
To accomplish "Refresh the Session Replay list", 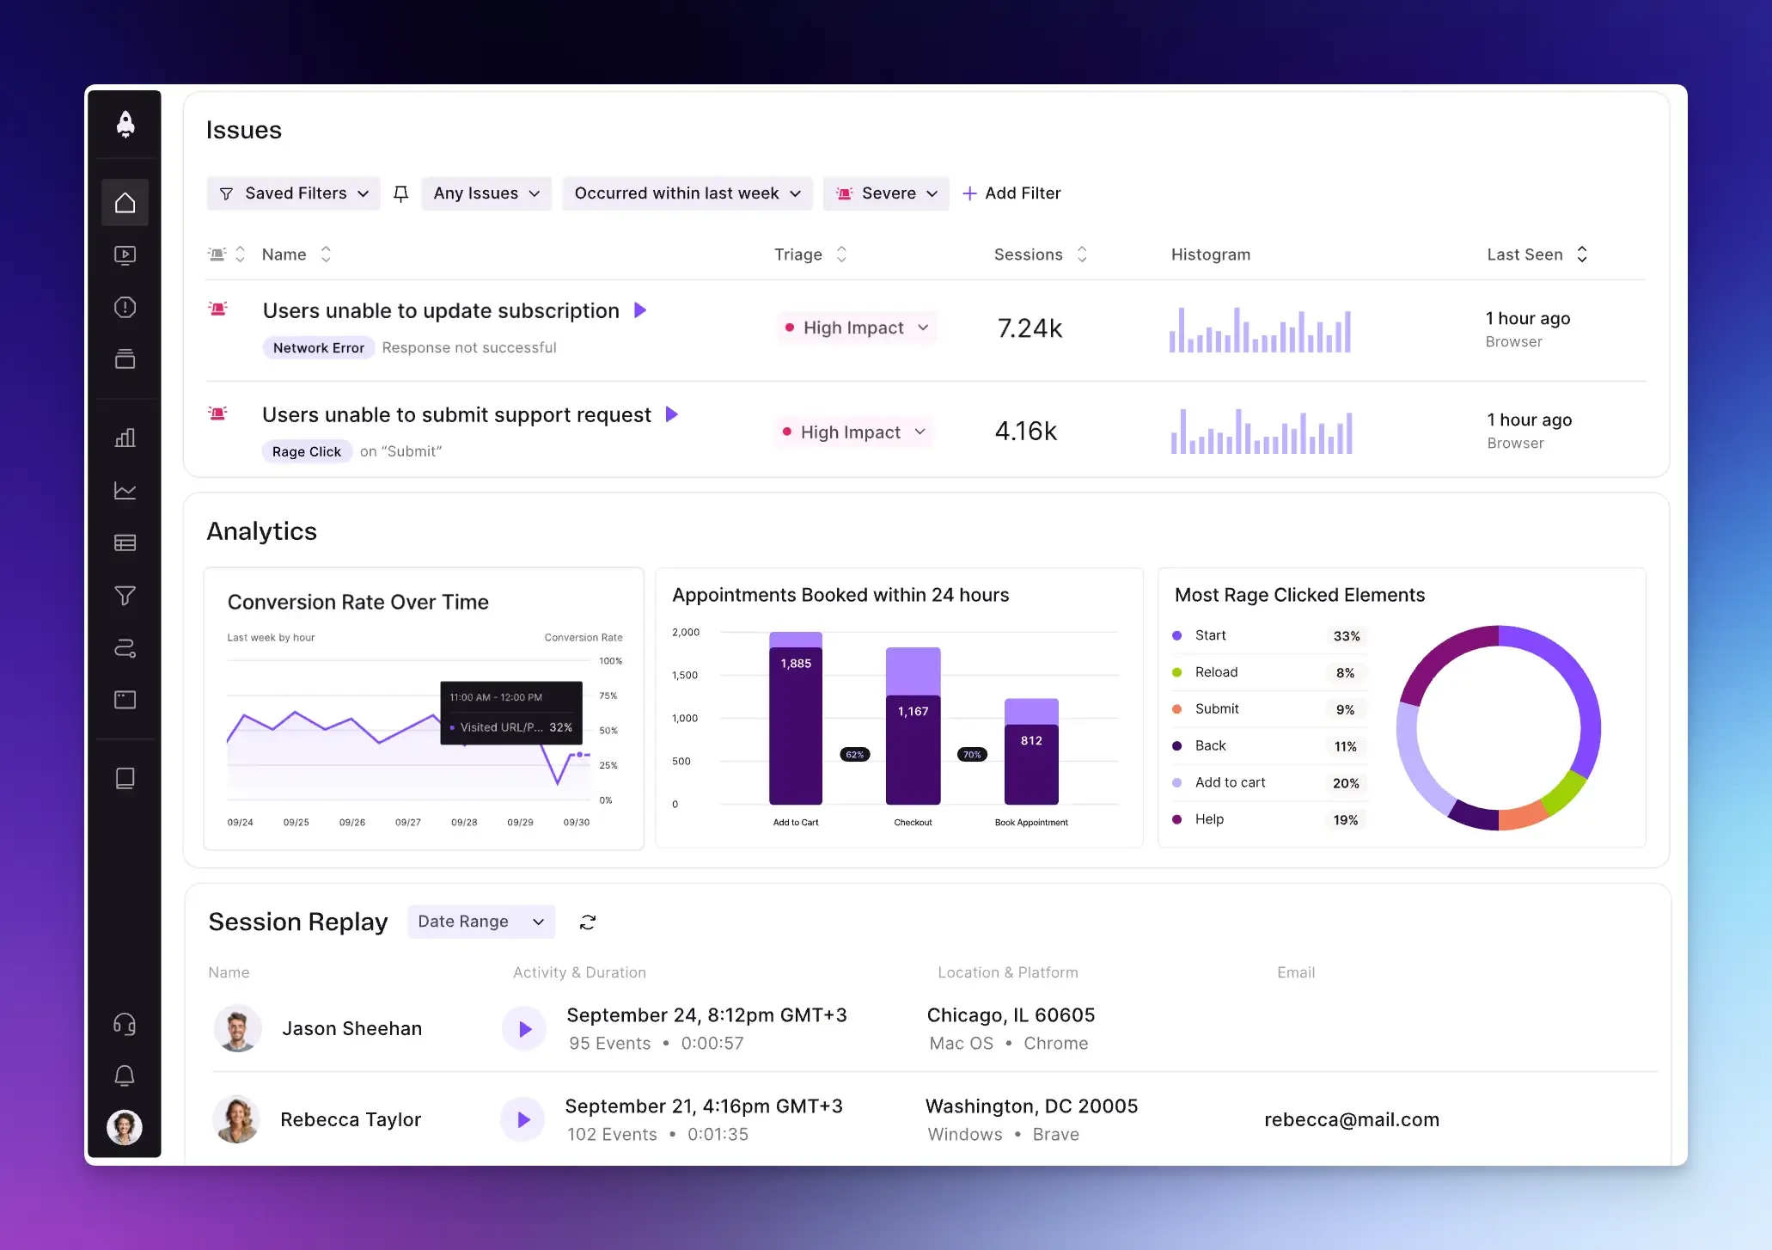I will pyautogui.click(x=588, y=922).
